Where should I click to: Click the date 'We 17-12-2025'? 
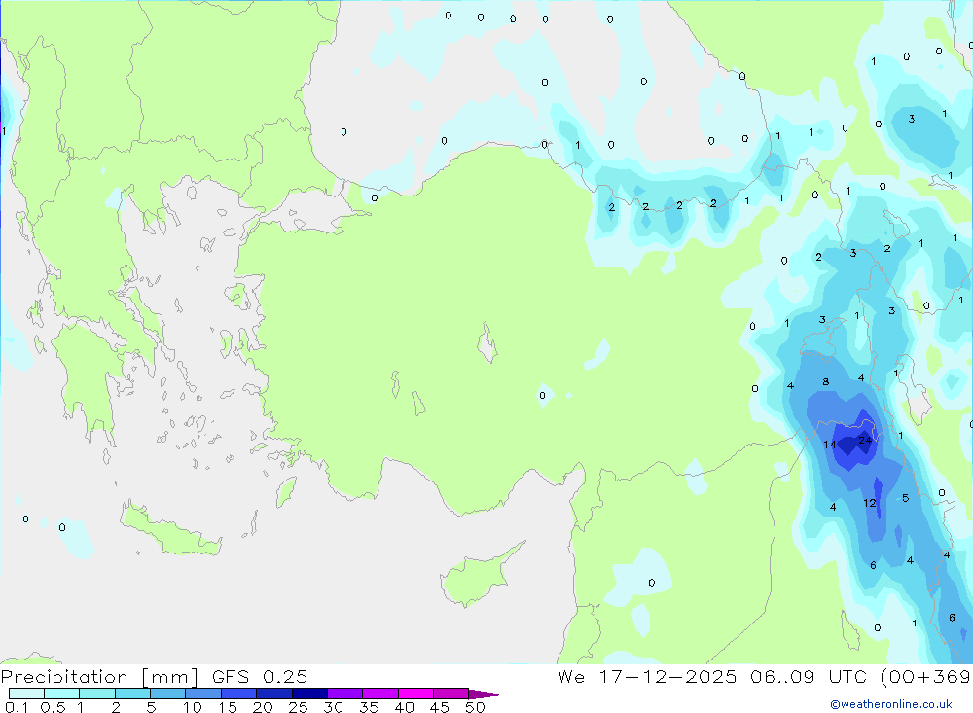click(x=647, y=677)
